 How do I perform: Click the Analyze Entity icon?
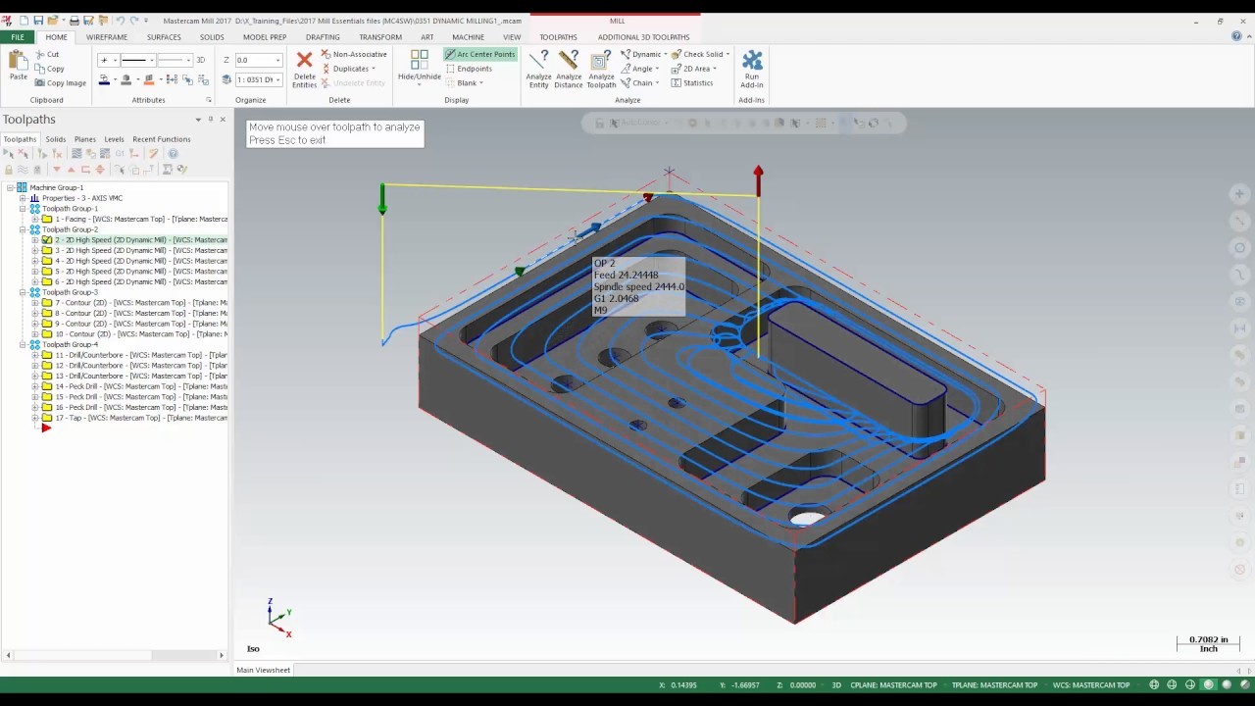(x=538, y=62)
